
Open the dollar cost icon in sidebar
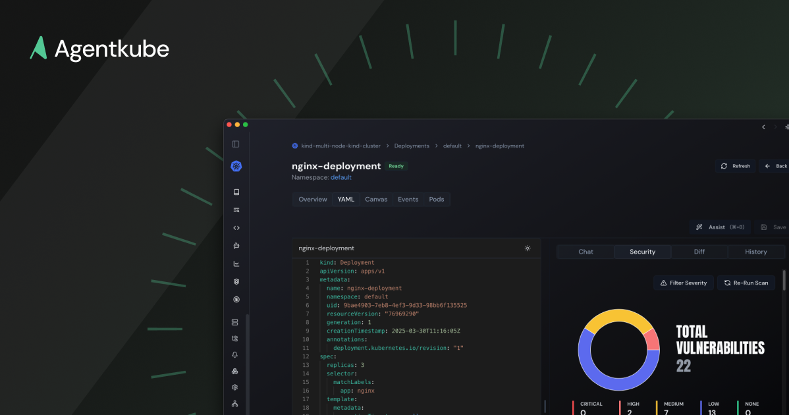(236, 299)
